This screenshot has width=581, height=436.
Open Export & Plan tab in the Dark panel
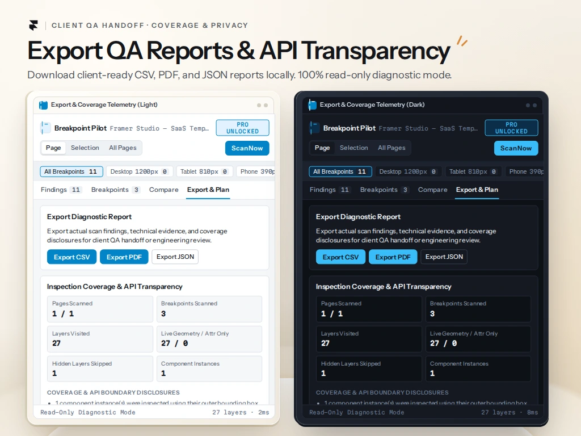(x=477, y=190)
